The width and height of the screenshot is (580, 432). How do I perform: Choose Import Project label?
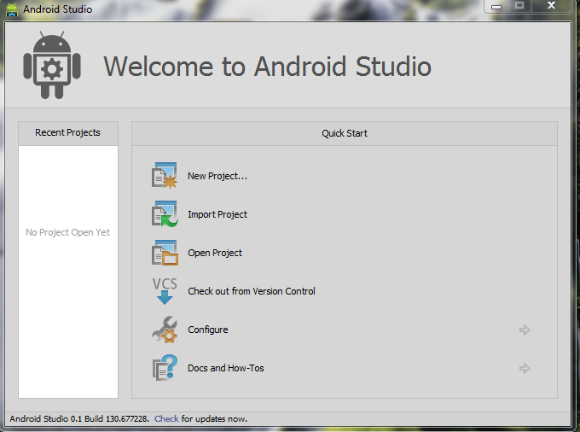(217, 214)
